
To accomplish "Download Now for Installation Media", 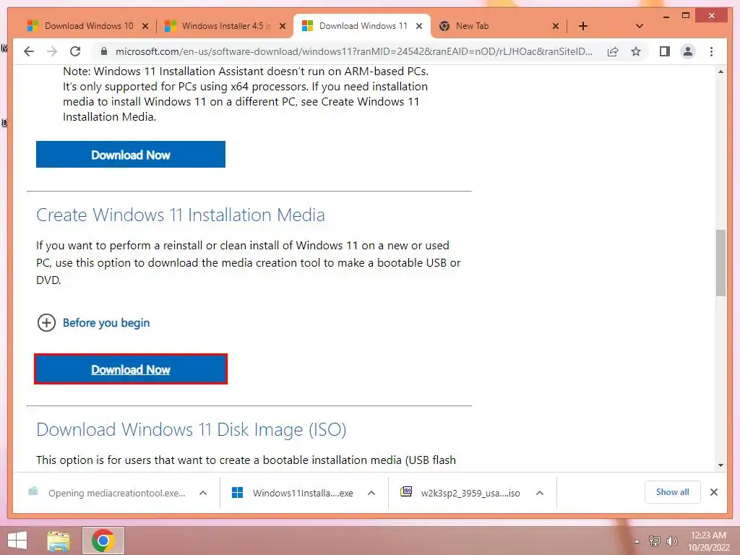I will [131, 369].
